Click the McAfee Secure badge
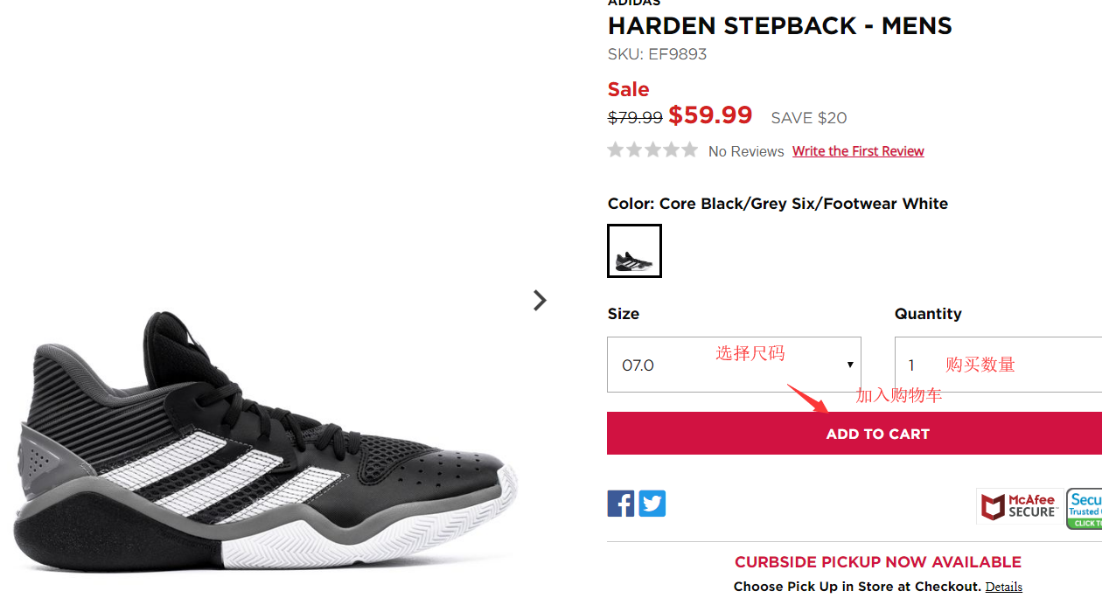This screenshot has height=598, width=1102. tap(1019, 506)
